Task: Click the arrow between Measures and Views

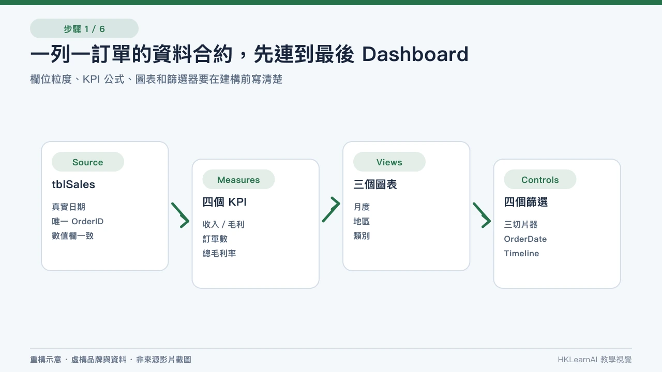Action: (x=331, y=210)
